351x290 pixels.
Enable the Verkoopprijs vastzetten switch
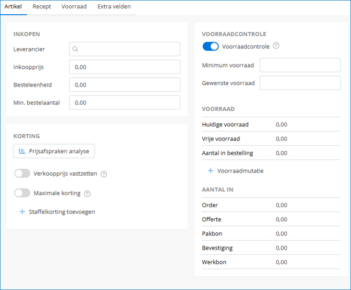click(x=23, y=174)
